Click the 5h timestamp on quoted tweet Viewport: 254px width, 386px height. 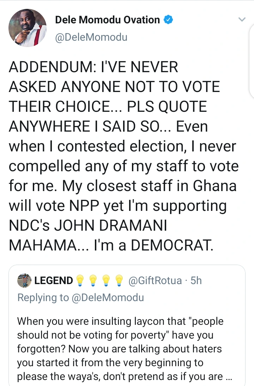click(196, 281)
